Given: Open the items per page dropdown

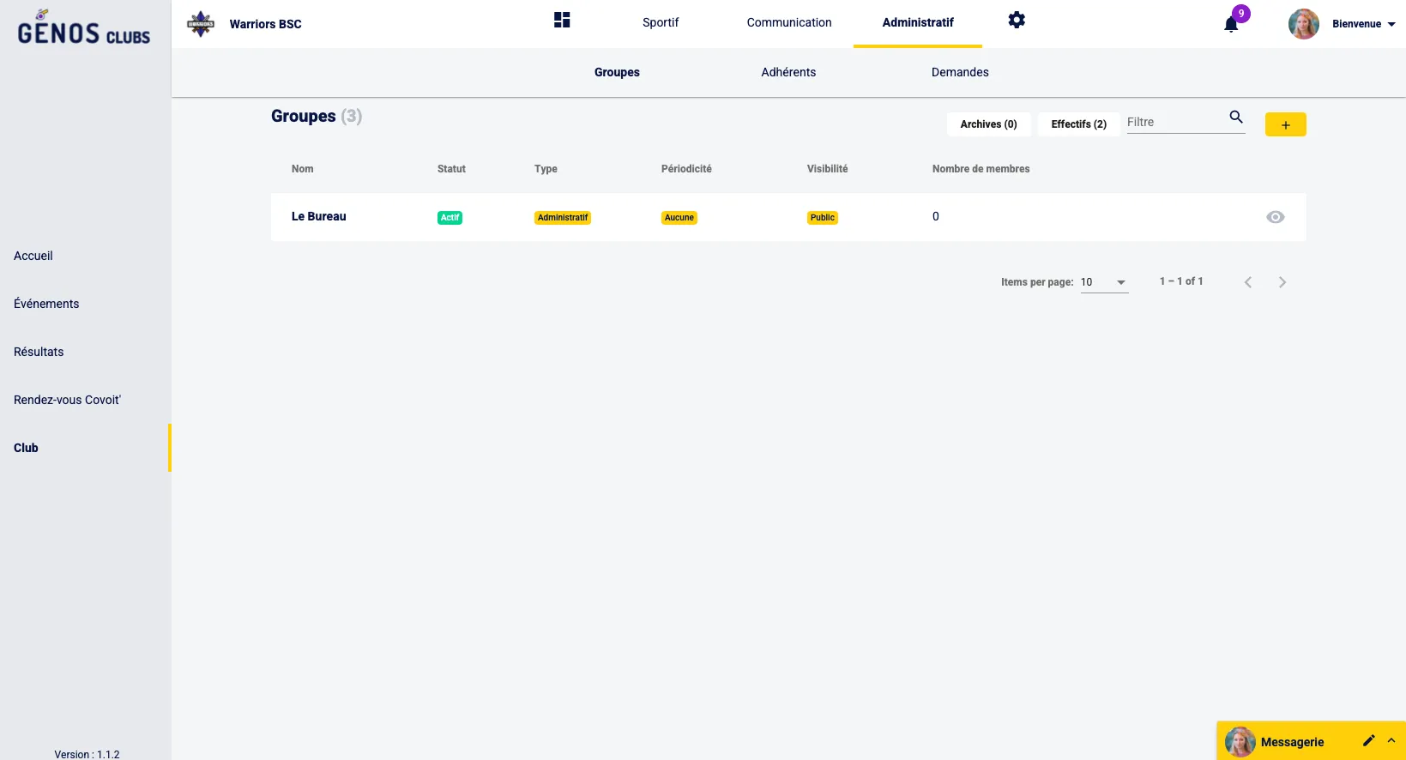Looking at the screenshot, I should (x=1104, y=282).
